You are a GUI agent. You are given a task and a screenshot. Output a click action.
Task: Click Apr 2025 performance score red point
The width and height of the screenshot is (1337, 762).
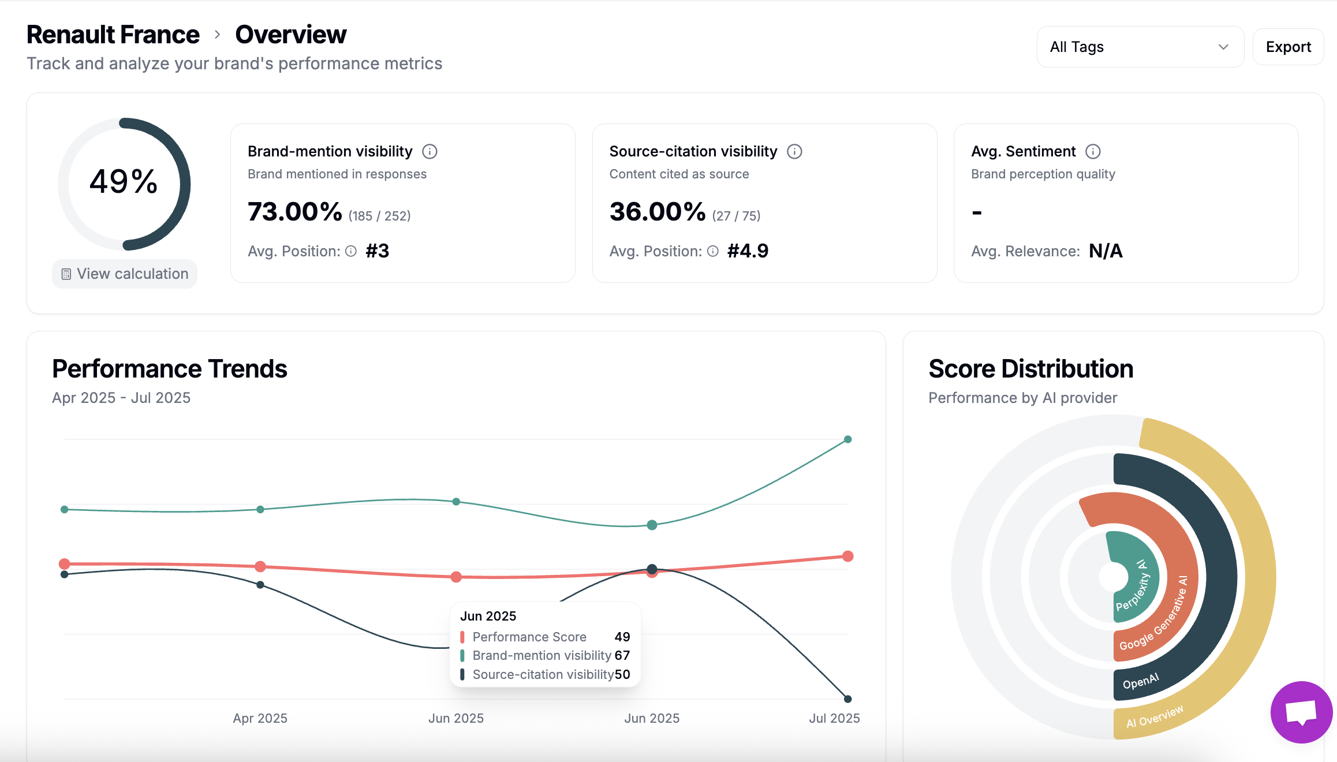point(260,566)
